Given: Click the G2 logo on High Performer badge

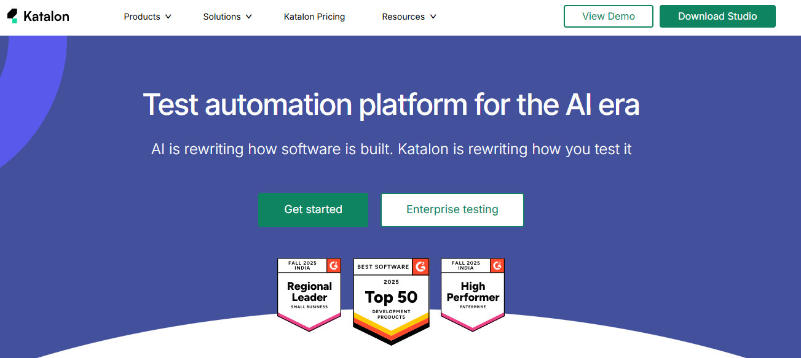Looking at the screenshot, I should [497, 265].
